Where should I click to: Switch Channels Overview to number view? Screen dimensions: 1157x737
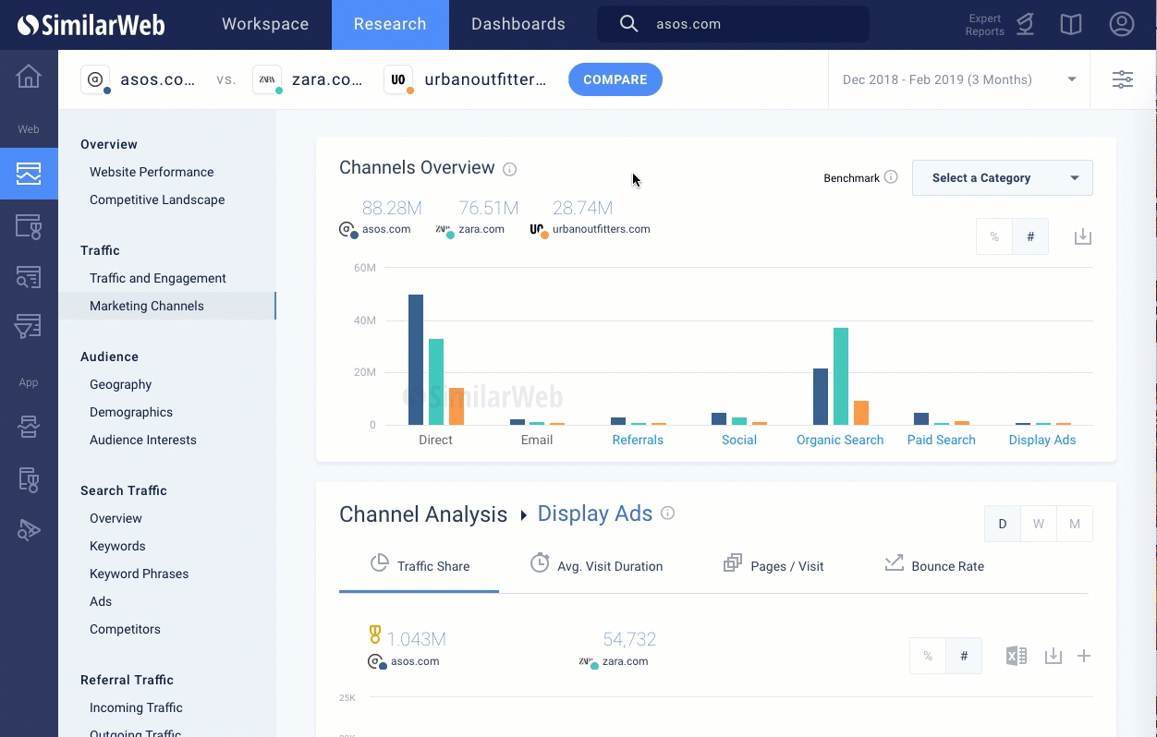[x=1030, y=237]
